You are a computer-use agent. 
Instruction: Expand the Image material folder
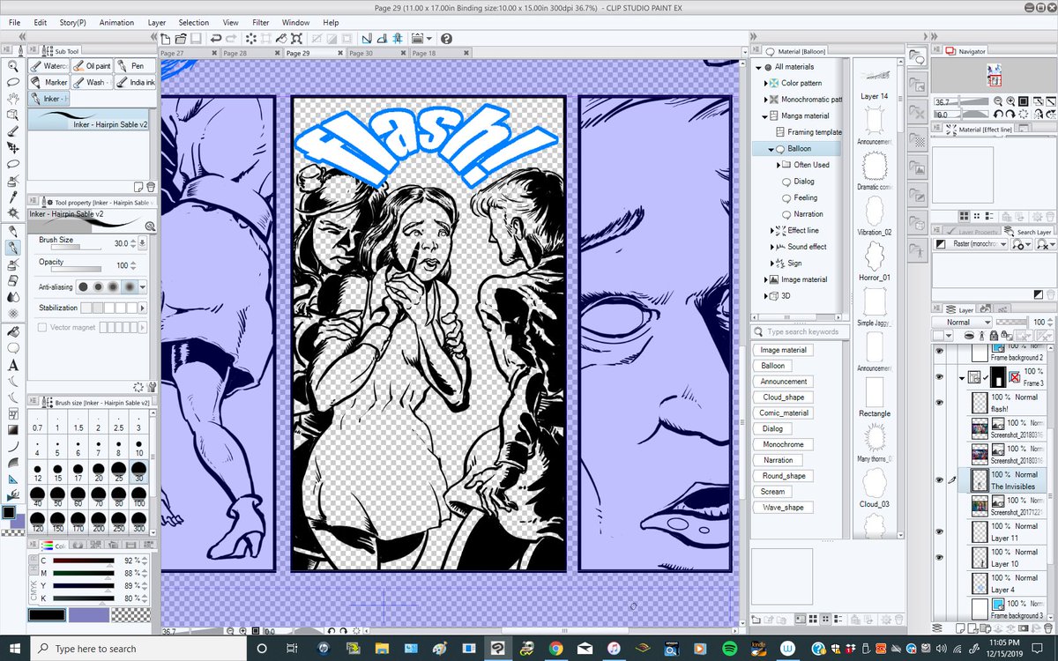(x=766, y=279)
